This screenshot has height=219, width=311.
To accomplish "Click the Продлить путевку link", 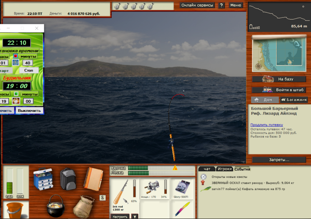I will coord(267,125).
